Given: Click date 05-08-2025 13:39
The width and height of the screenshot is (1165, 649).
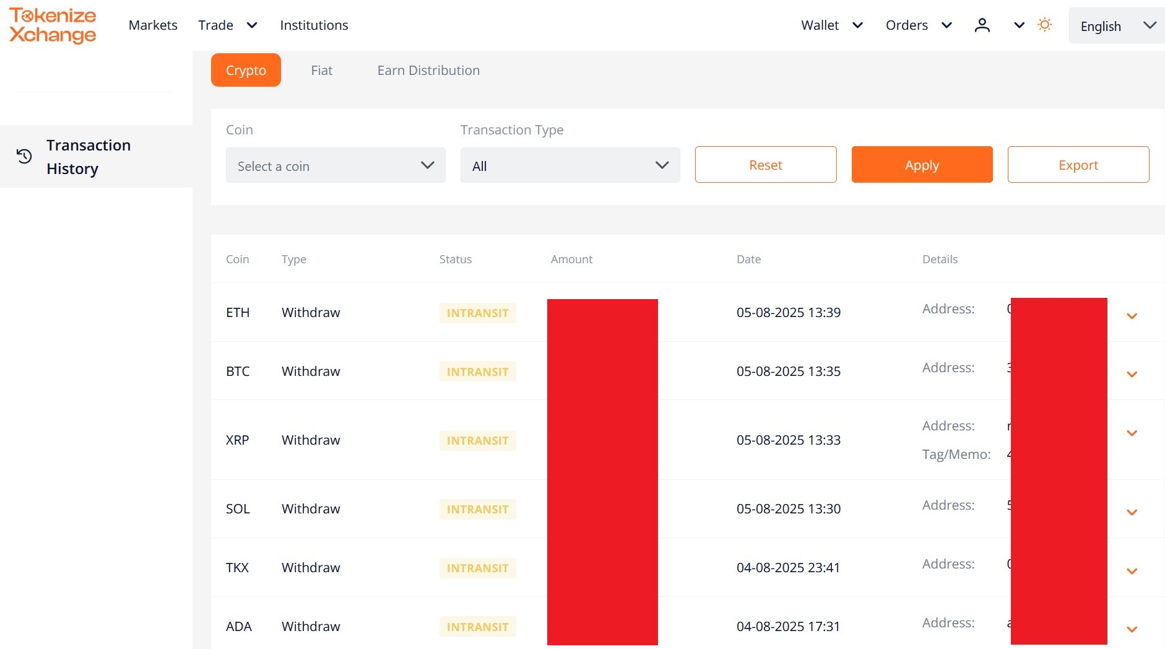Looking at the screenshot, I should click(x=789, y=313).
